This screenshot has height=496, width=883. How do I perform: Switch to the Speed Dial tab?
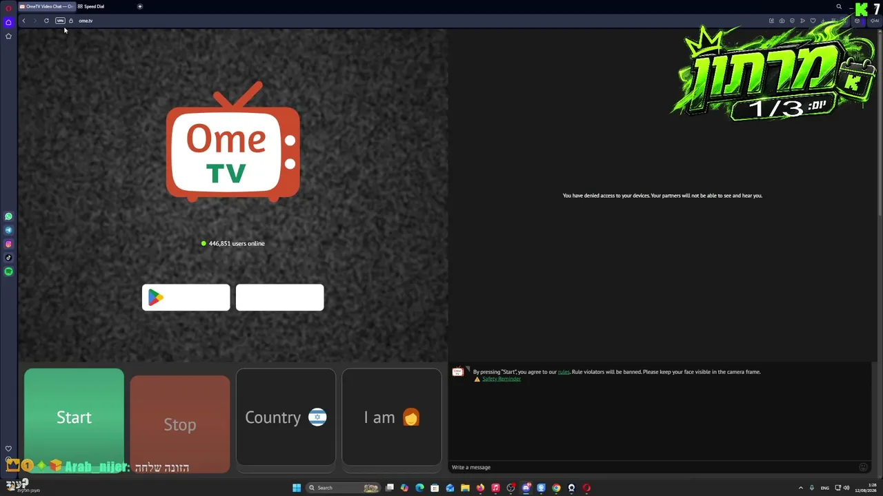point(91,6)
